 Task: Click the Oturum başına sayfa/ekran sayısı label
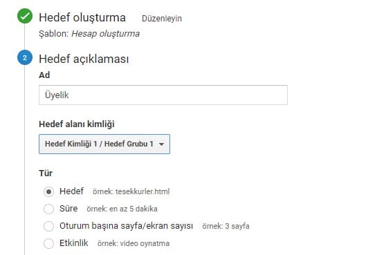tap(126, 226)
